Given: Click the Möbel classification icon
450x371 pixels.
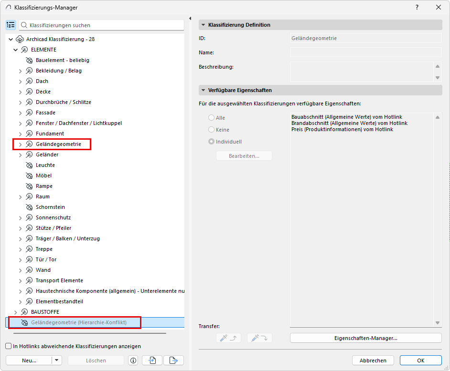Looking at the screenshot, I should [29, 175].
